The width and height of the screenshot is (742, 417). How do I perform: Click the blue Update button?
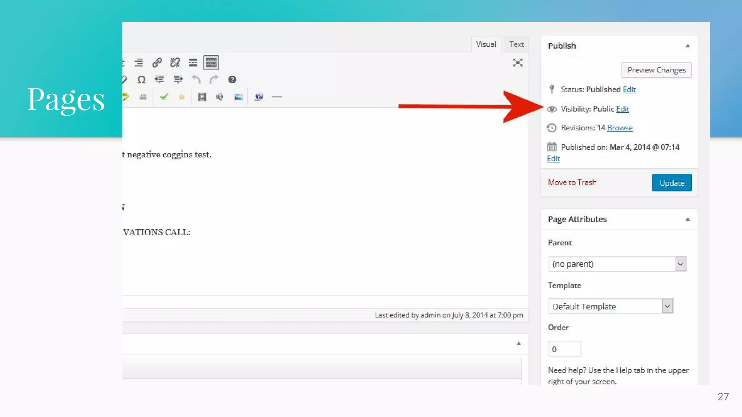pyautogui.click(x=672, y=183)
